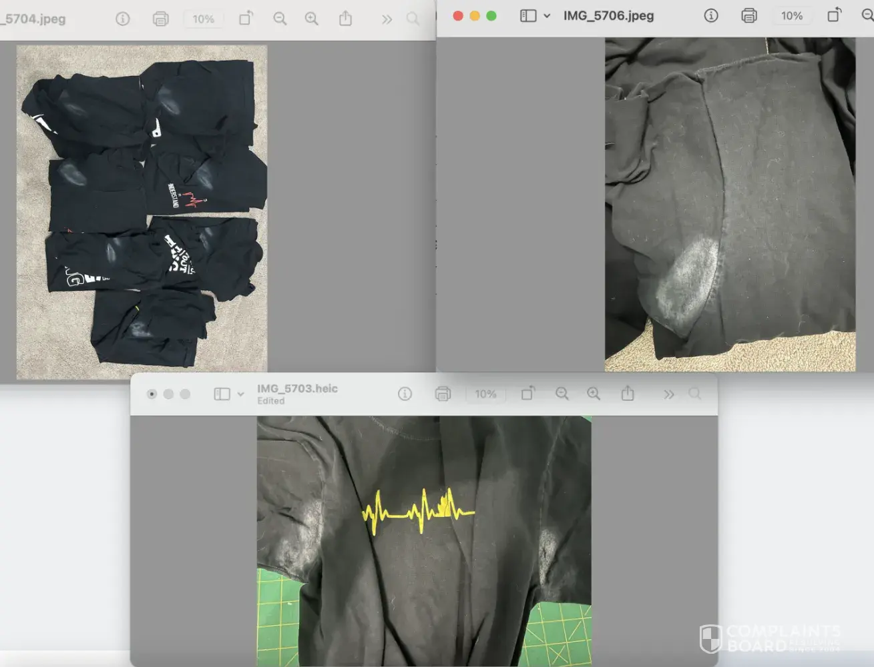Click the 10% zoom field in the 5704.jpeg window
The width and height of the screenshot is (874, 667).
tap(204, 19)
